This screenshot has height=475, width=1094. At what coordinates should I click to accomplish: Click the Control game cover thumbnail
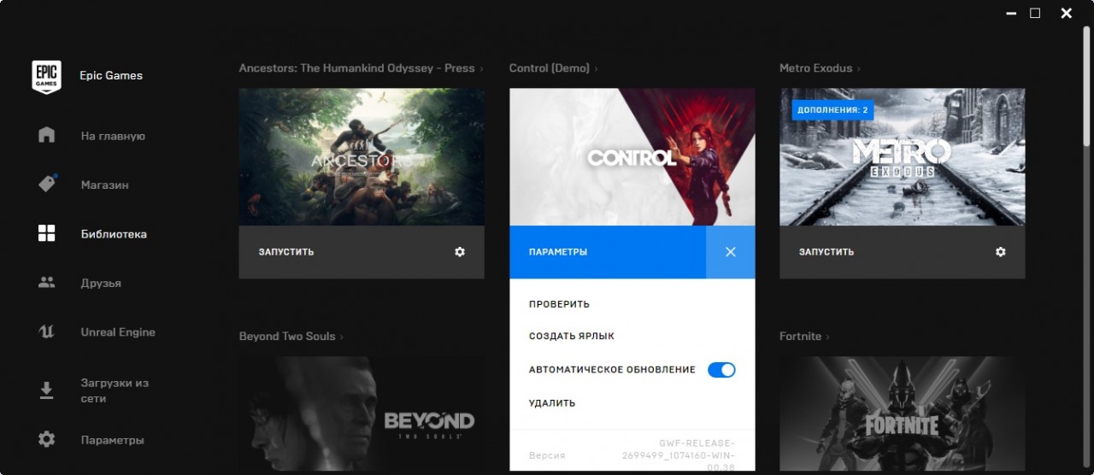point(632,157)
